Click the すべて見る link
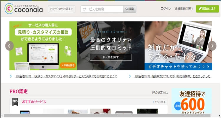Screen dimensions: 221x118 point(159,102)
